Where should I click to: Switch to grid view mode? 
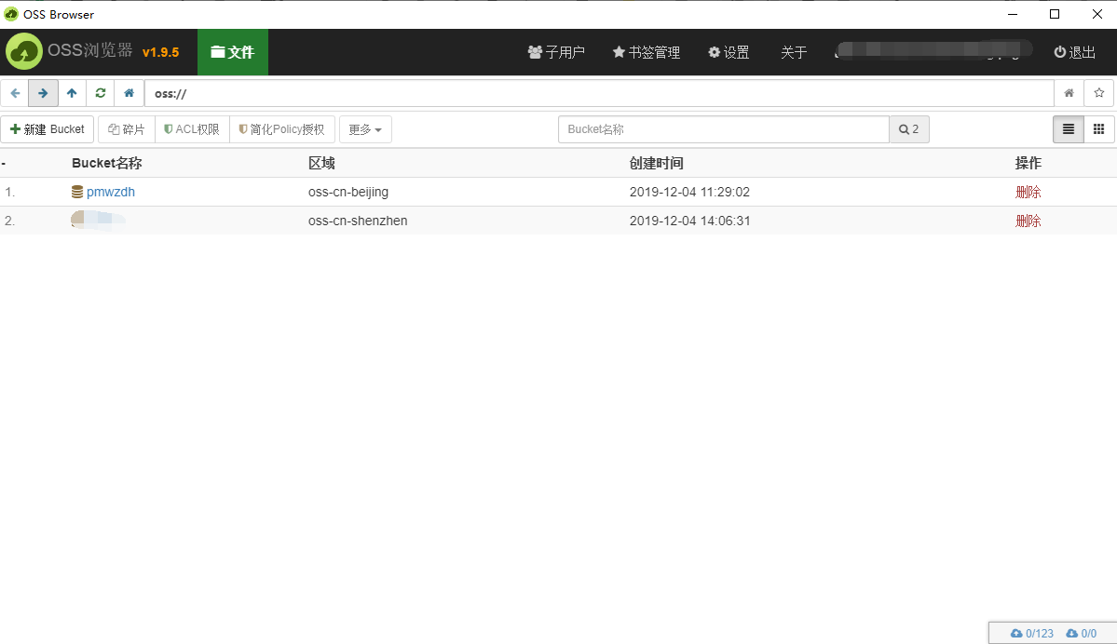point(1098,128)
